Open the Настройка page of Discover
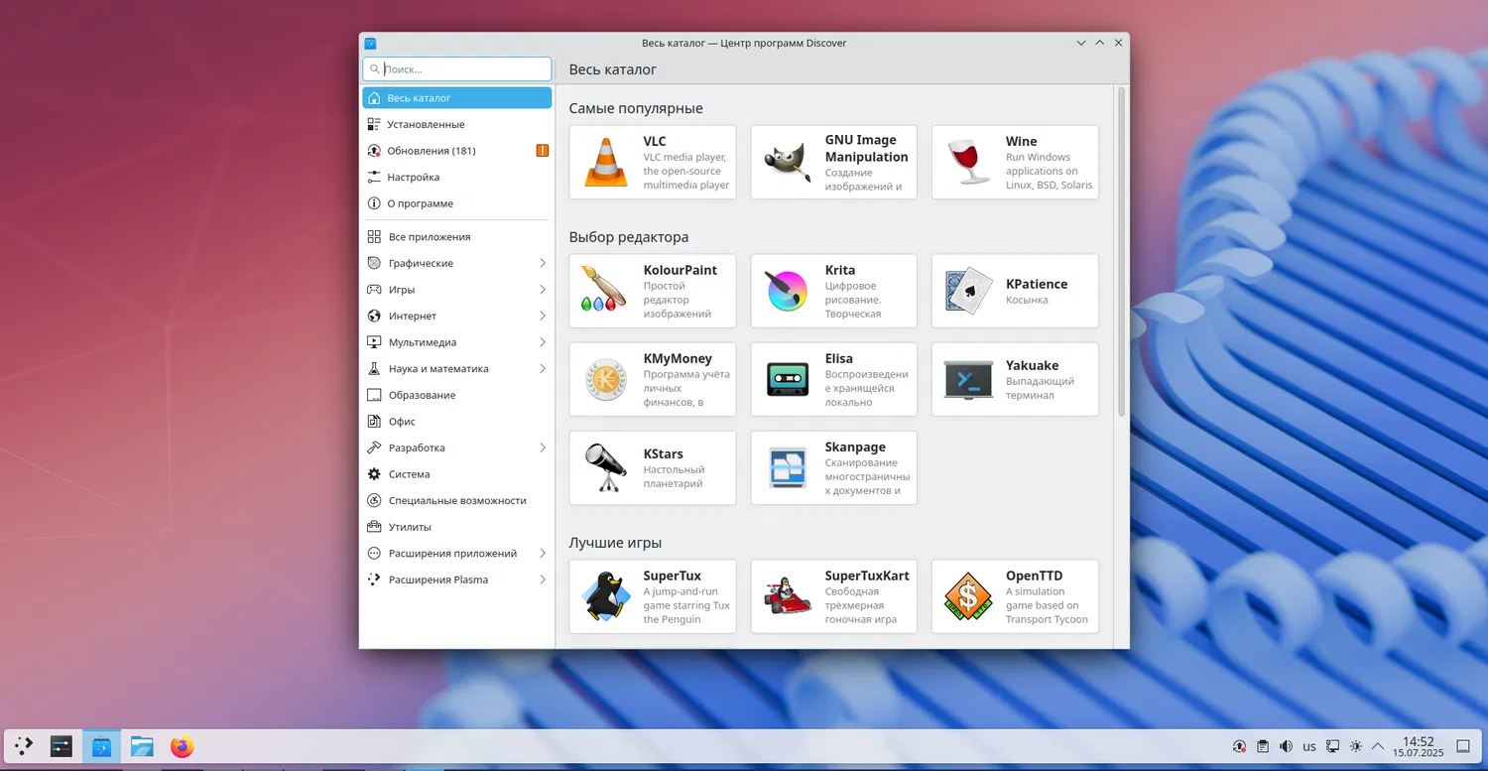The width and height of the screenshot is (1488, 771). 457,177
